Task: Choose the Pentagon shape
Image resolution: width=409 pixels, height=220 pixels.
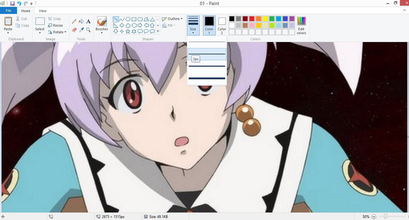Action: pos(128,25)
